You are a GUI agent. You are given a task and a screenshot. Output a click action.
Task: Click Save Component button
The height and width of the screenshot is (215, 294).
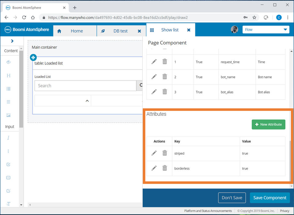(x=269, y=198)
